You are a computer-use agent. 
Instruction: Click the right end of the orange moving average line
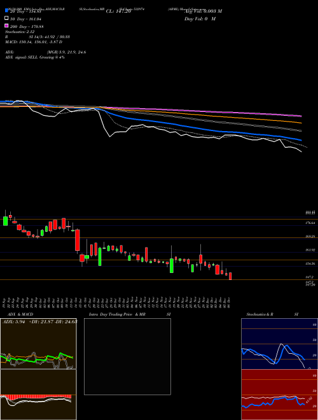click(x=301, y=123)
